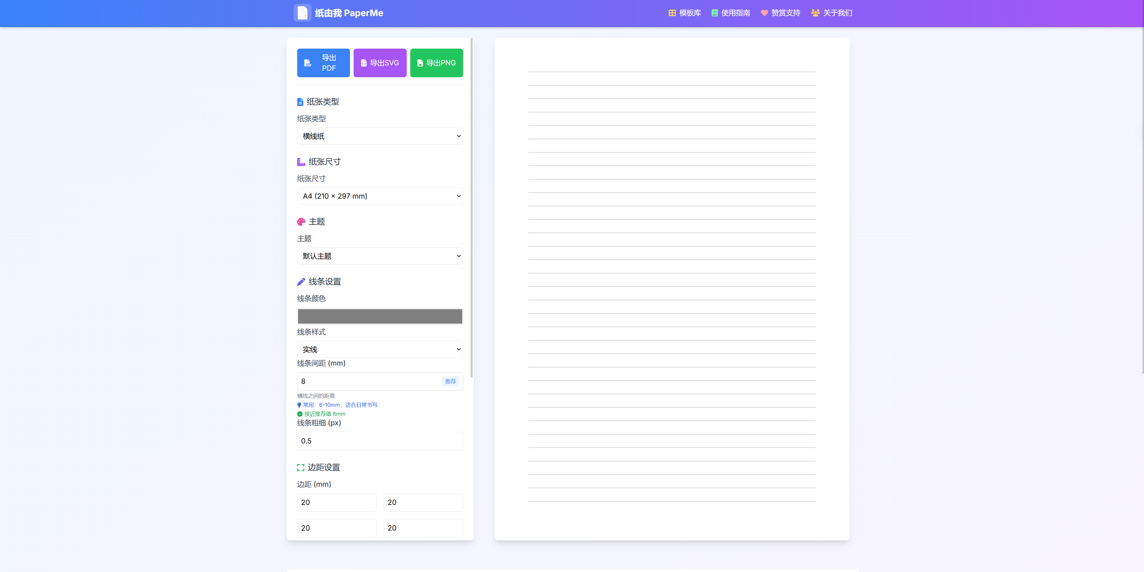Click the 导出PNG button
The image size is (1144, 572).
coord(436,63)
